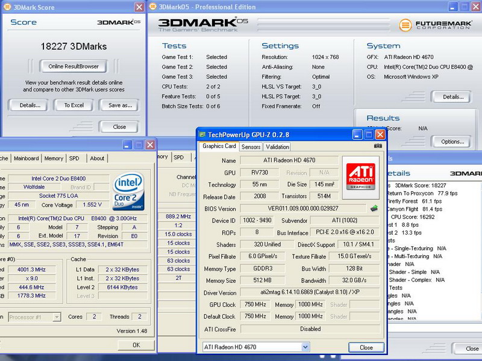Click the 18227 3DMarks score text

coord(74,46)
